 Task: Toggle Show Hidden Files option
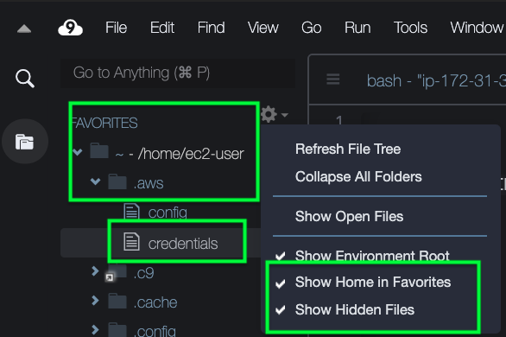(x=355, y=310)
